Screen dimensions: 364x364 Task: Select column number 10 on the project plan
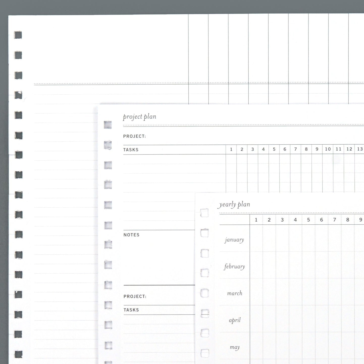coord(328,149)
